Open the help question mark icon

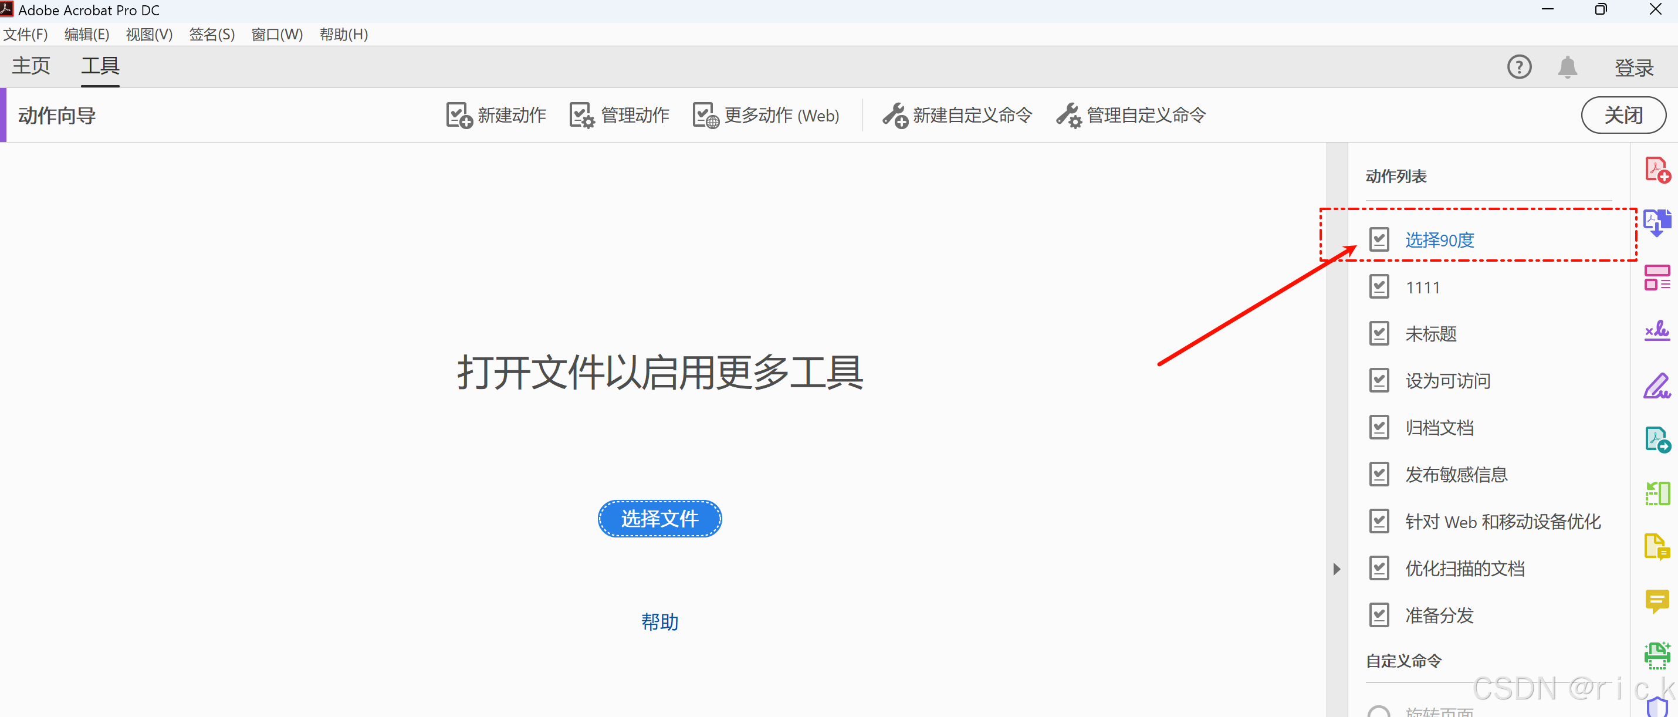(x=1519, y=67)
